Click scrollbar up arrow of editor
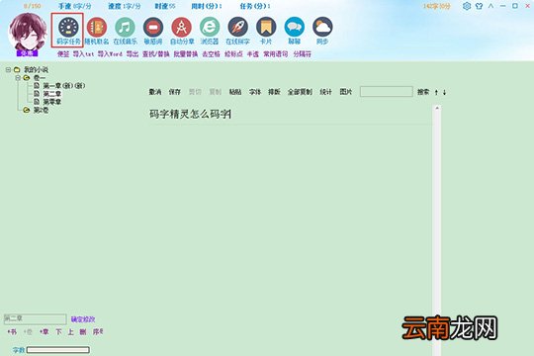The image size is (534, 356). pyautogui.click(x=437, y=108)
